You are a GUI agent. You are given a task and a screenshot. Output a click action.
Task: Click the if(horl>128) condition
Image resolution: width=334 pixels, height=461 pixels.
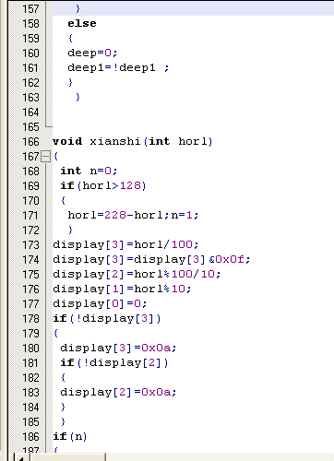coord(103,185)
